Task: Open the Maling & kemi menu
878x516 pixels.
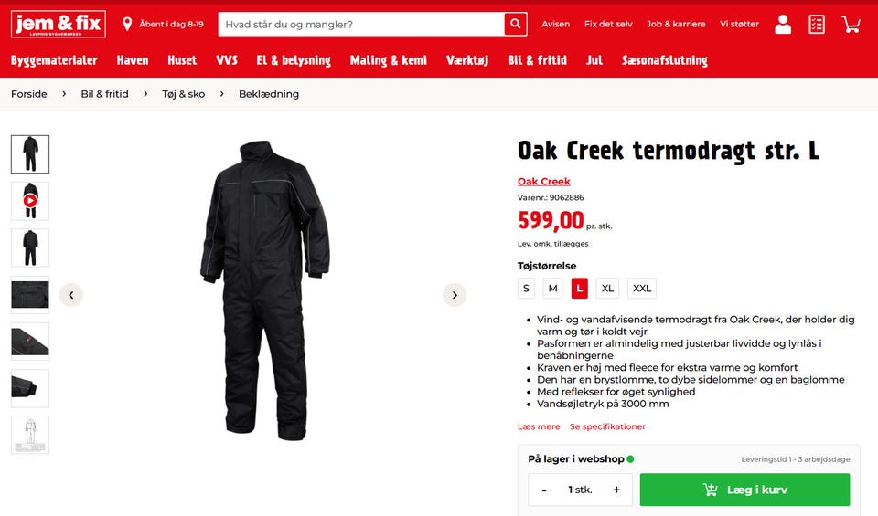Action: [388, 60]
